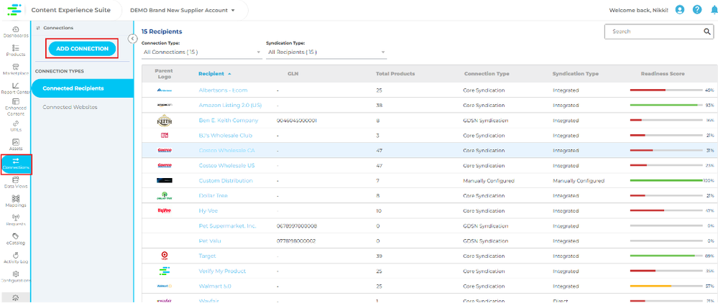The width and height of the screenshot is (718, 303).
Task: Click the Dollar Tree logo
Action: [164, 196]
